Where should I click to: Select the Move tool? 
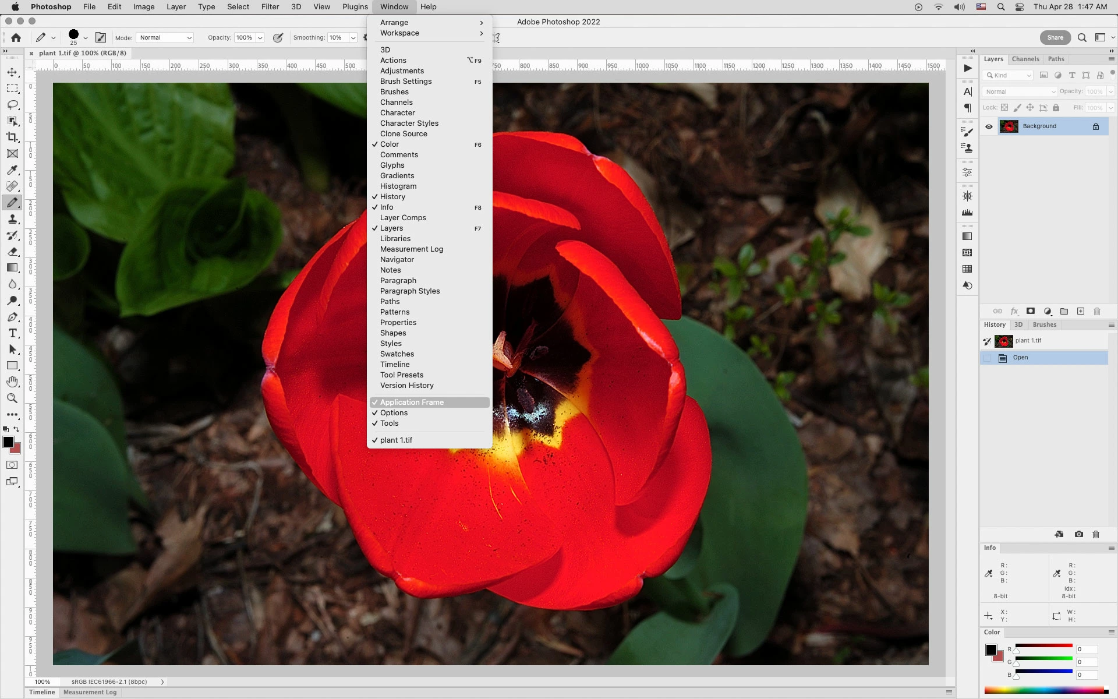12,72
